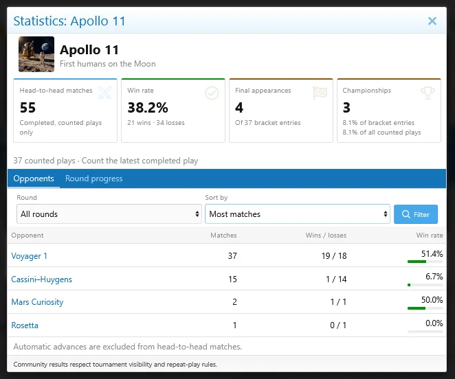Image resolution: width=455 pixels, height=379 pixels.
Task: Click the Mars Curiosity win rate bar
Action: (x=425, y=308)
